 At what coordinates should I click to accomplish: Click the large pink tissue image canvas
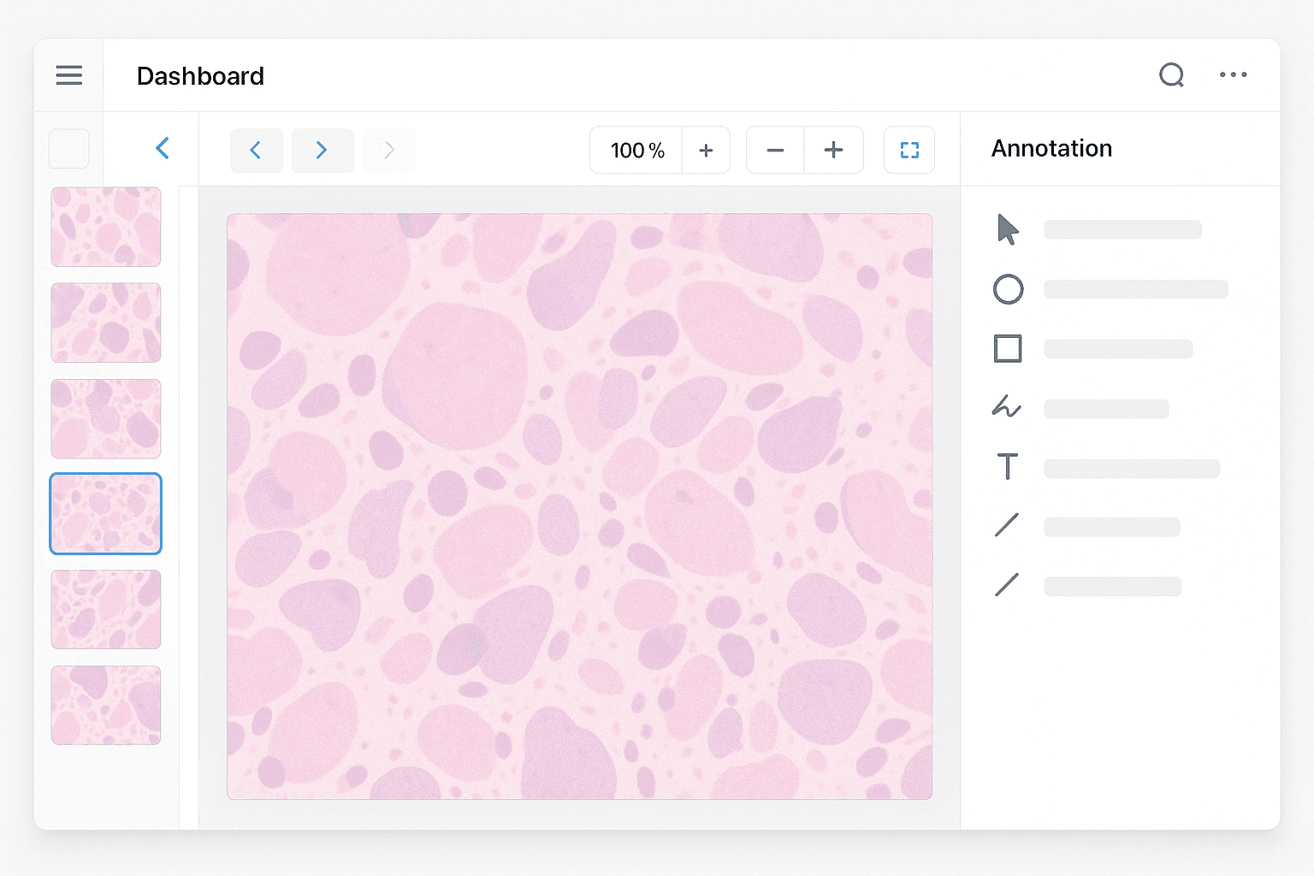click(580, 506)
